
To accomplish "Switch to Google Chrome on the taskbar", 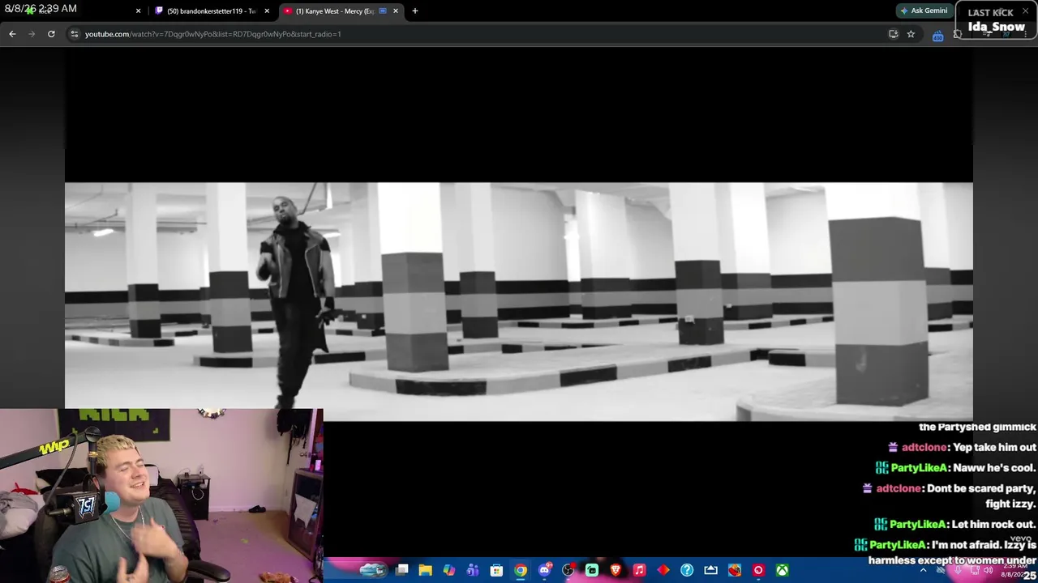I will coord(521,570).
